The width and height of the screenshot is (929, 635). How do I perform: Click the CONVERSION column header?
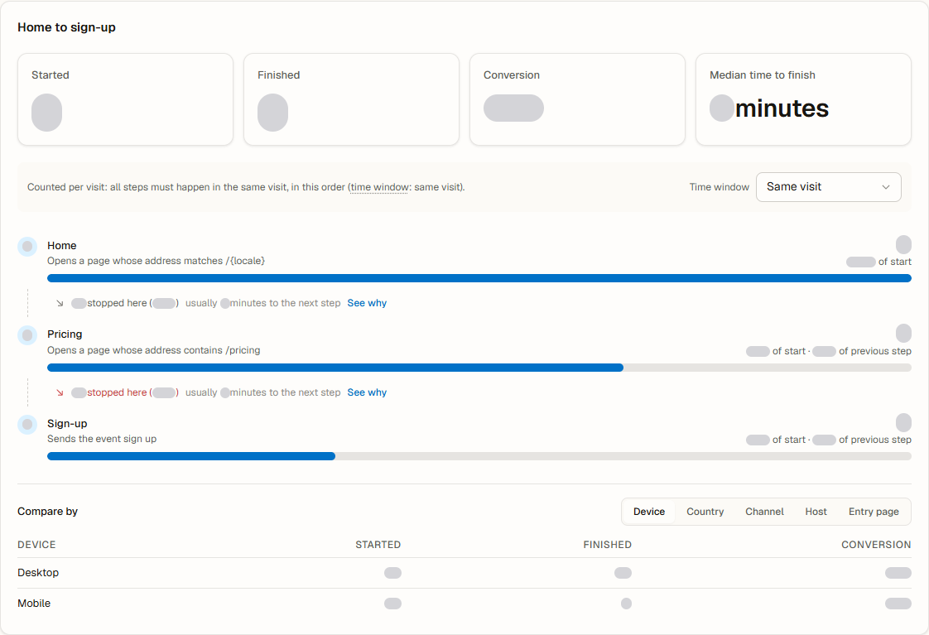pyautogui.click(x=876, y=545)
